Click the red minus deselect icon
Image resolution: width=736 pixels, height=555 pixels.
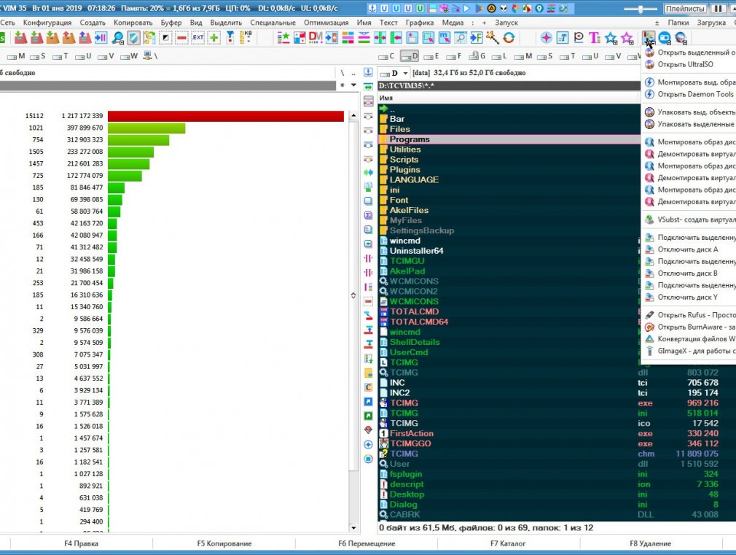(182, 38)
